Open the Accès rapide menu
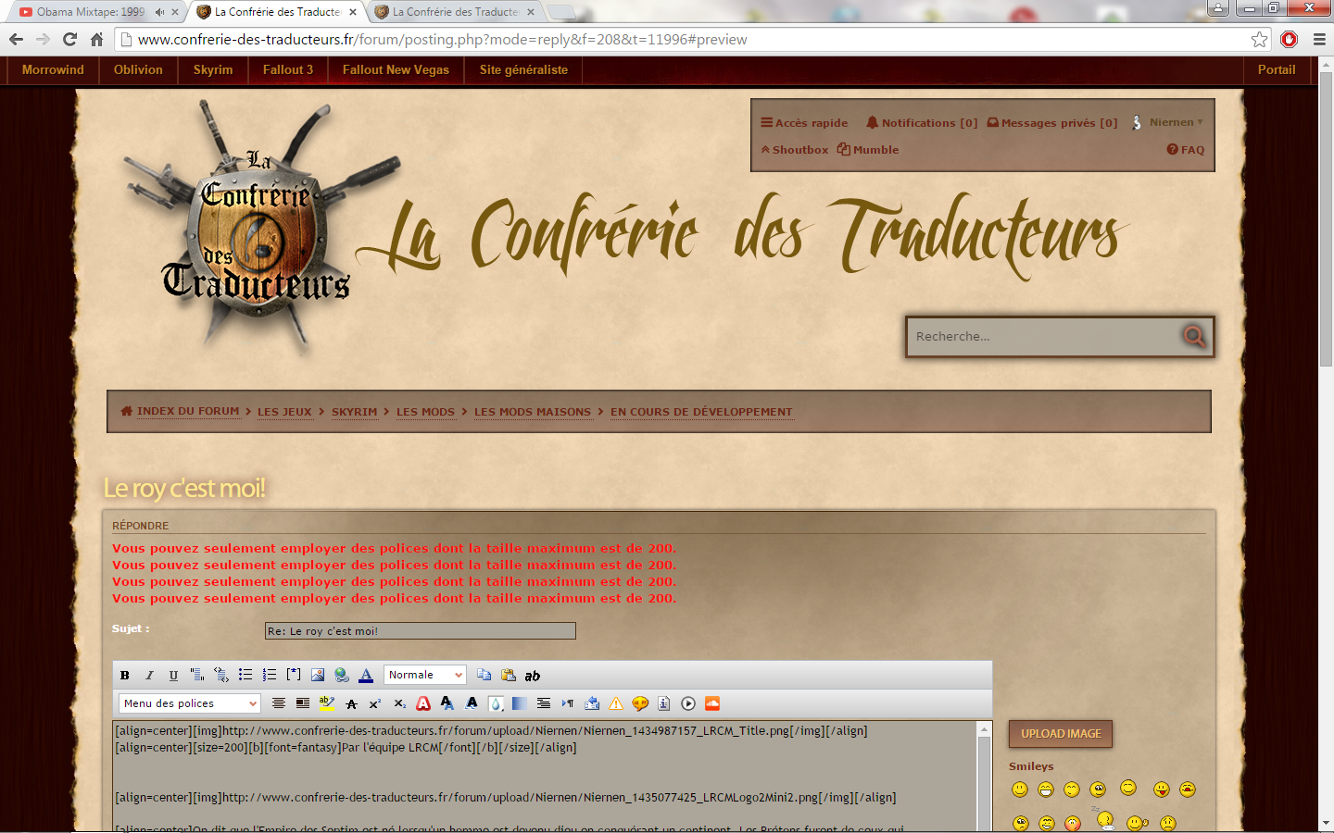 (804, 123)
